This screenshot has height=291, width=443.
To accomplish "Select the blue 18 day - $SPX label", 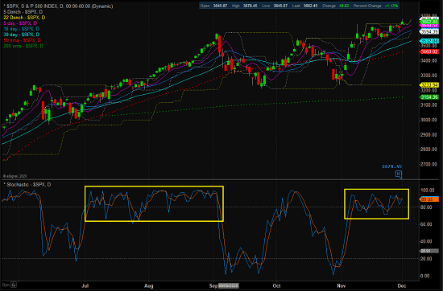I will point(22,29).
